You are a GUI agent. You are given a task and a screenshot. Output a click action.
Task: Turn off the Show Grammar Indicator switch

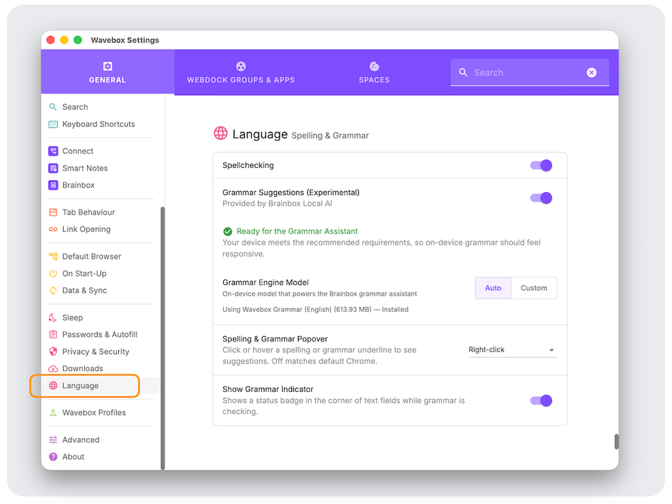point(541,401)
